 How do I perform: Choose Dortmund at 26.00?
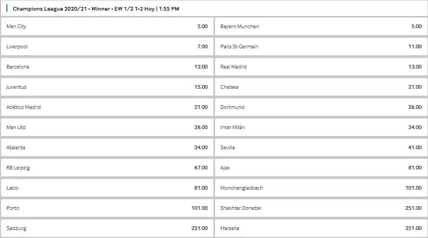pos(320,107)
